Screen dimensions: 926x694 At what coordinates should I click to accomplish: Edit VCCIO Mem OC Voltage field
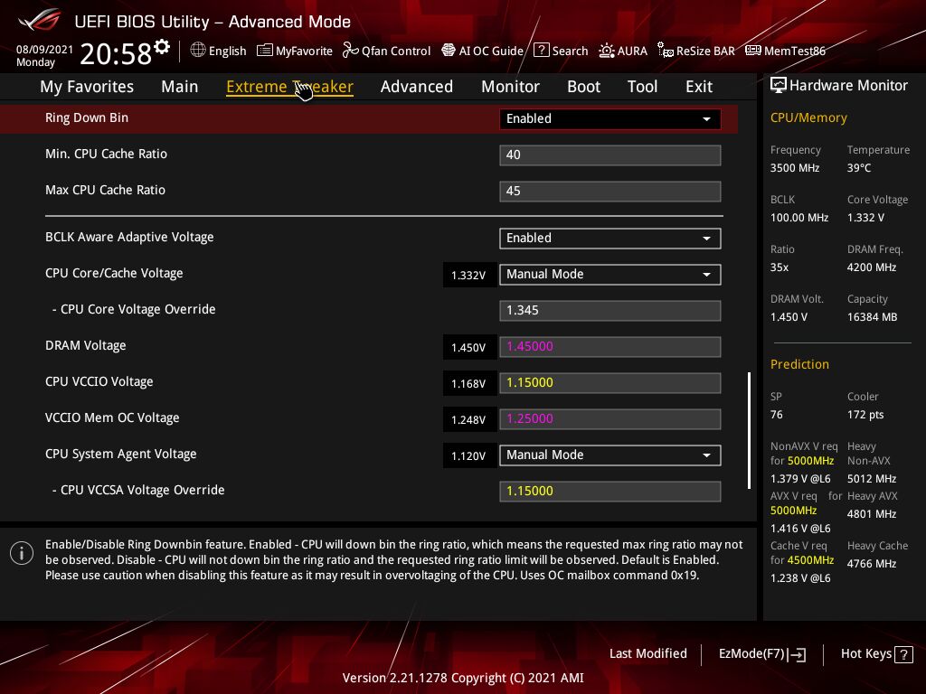610,418
